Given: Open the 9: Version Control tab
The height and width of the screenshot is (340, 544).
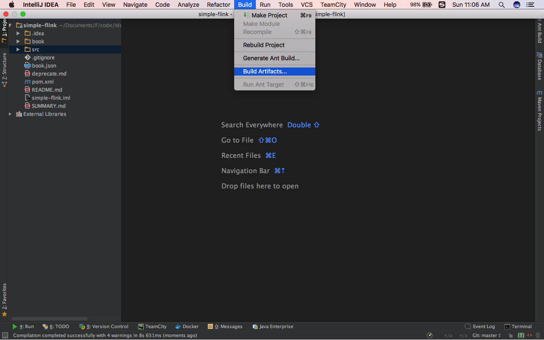Looking at the screenshot, I should pyautogui.click(x=104, y=326).
